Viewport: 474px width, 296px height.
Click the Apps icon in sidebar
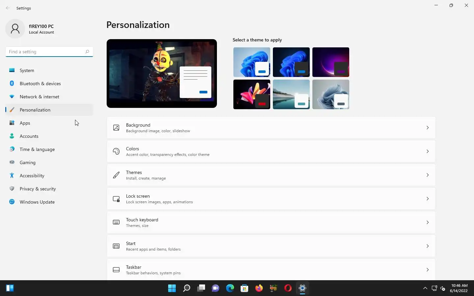point(12,123)
